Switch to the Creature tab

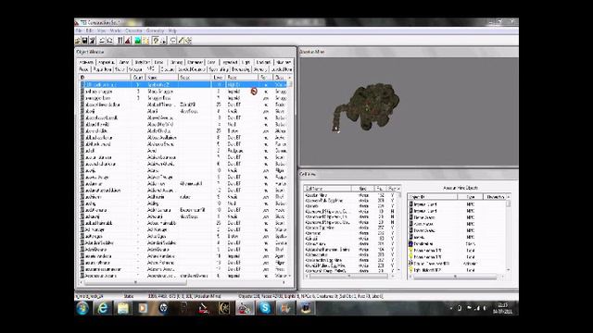click(x=167, y=69)
